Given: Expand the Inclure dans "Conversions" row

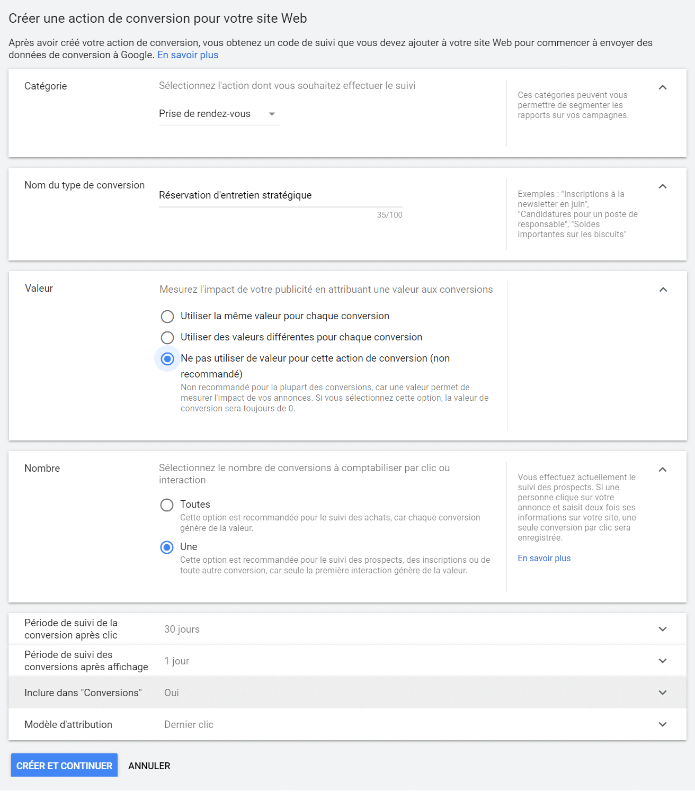Looking at the screenshot, I should pyautogui.click(x=662, y=692).
